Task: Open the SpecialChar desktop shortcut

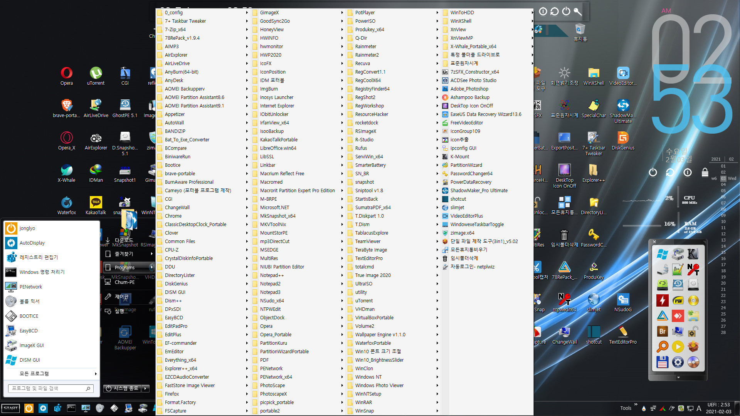Action: (594, 108)
